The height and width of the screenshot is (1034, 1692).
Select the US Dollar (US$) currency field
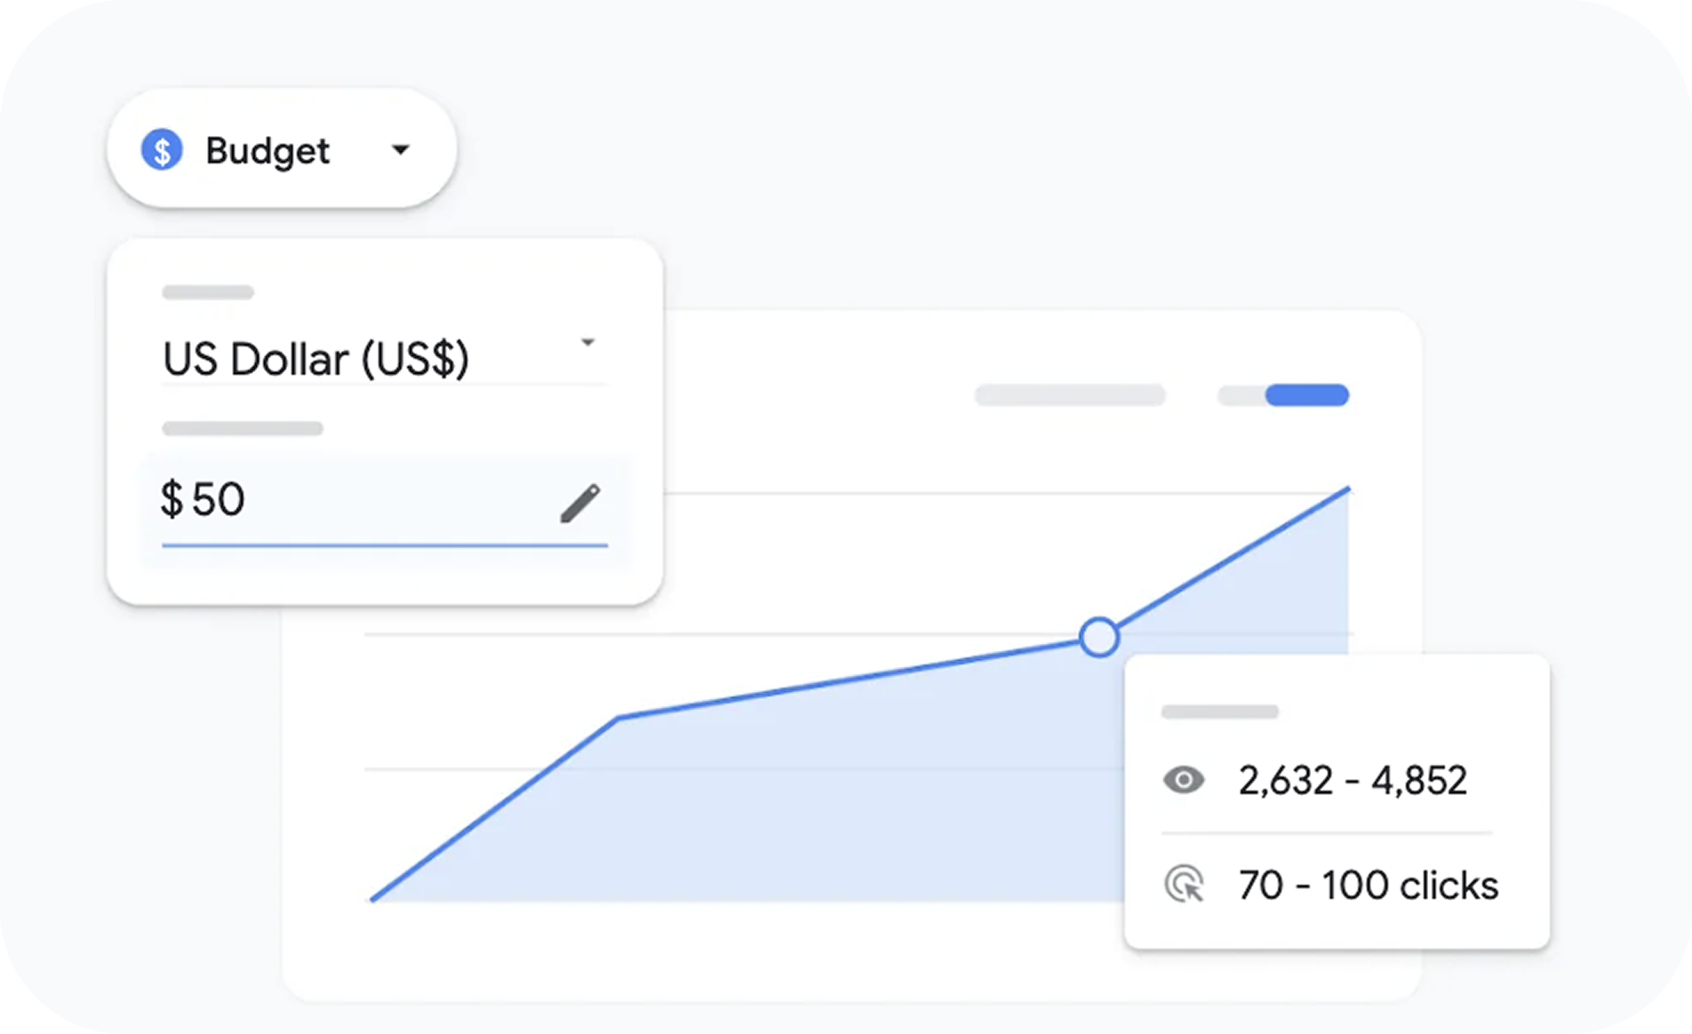(316, 359)
